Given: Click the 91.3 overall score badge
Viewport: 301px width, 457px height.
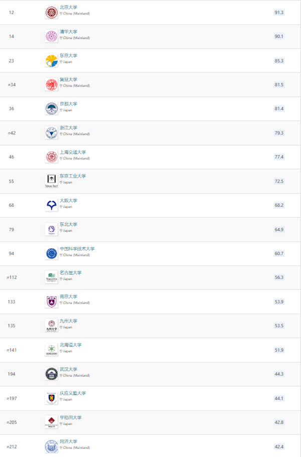Looking at the screenshot, I should [x=279, y=13].
